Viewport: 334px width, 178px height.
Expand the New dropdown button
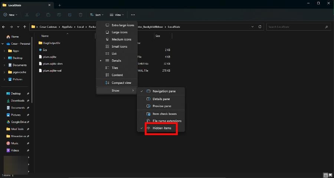pyautogui.click(x=9, y=15)
